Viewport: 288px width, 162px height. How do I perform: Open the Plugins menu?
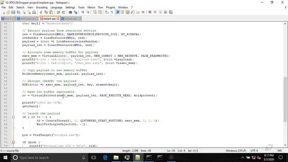click(110, 7)
